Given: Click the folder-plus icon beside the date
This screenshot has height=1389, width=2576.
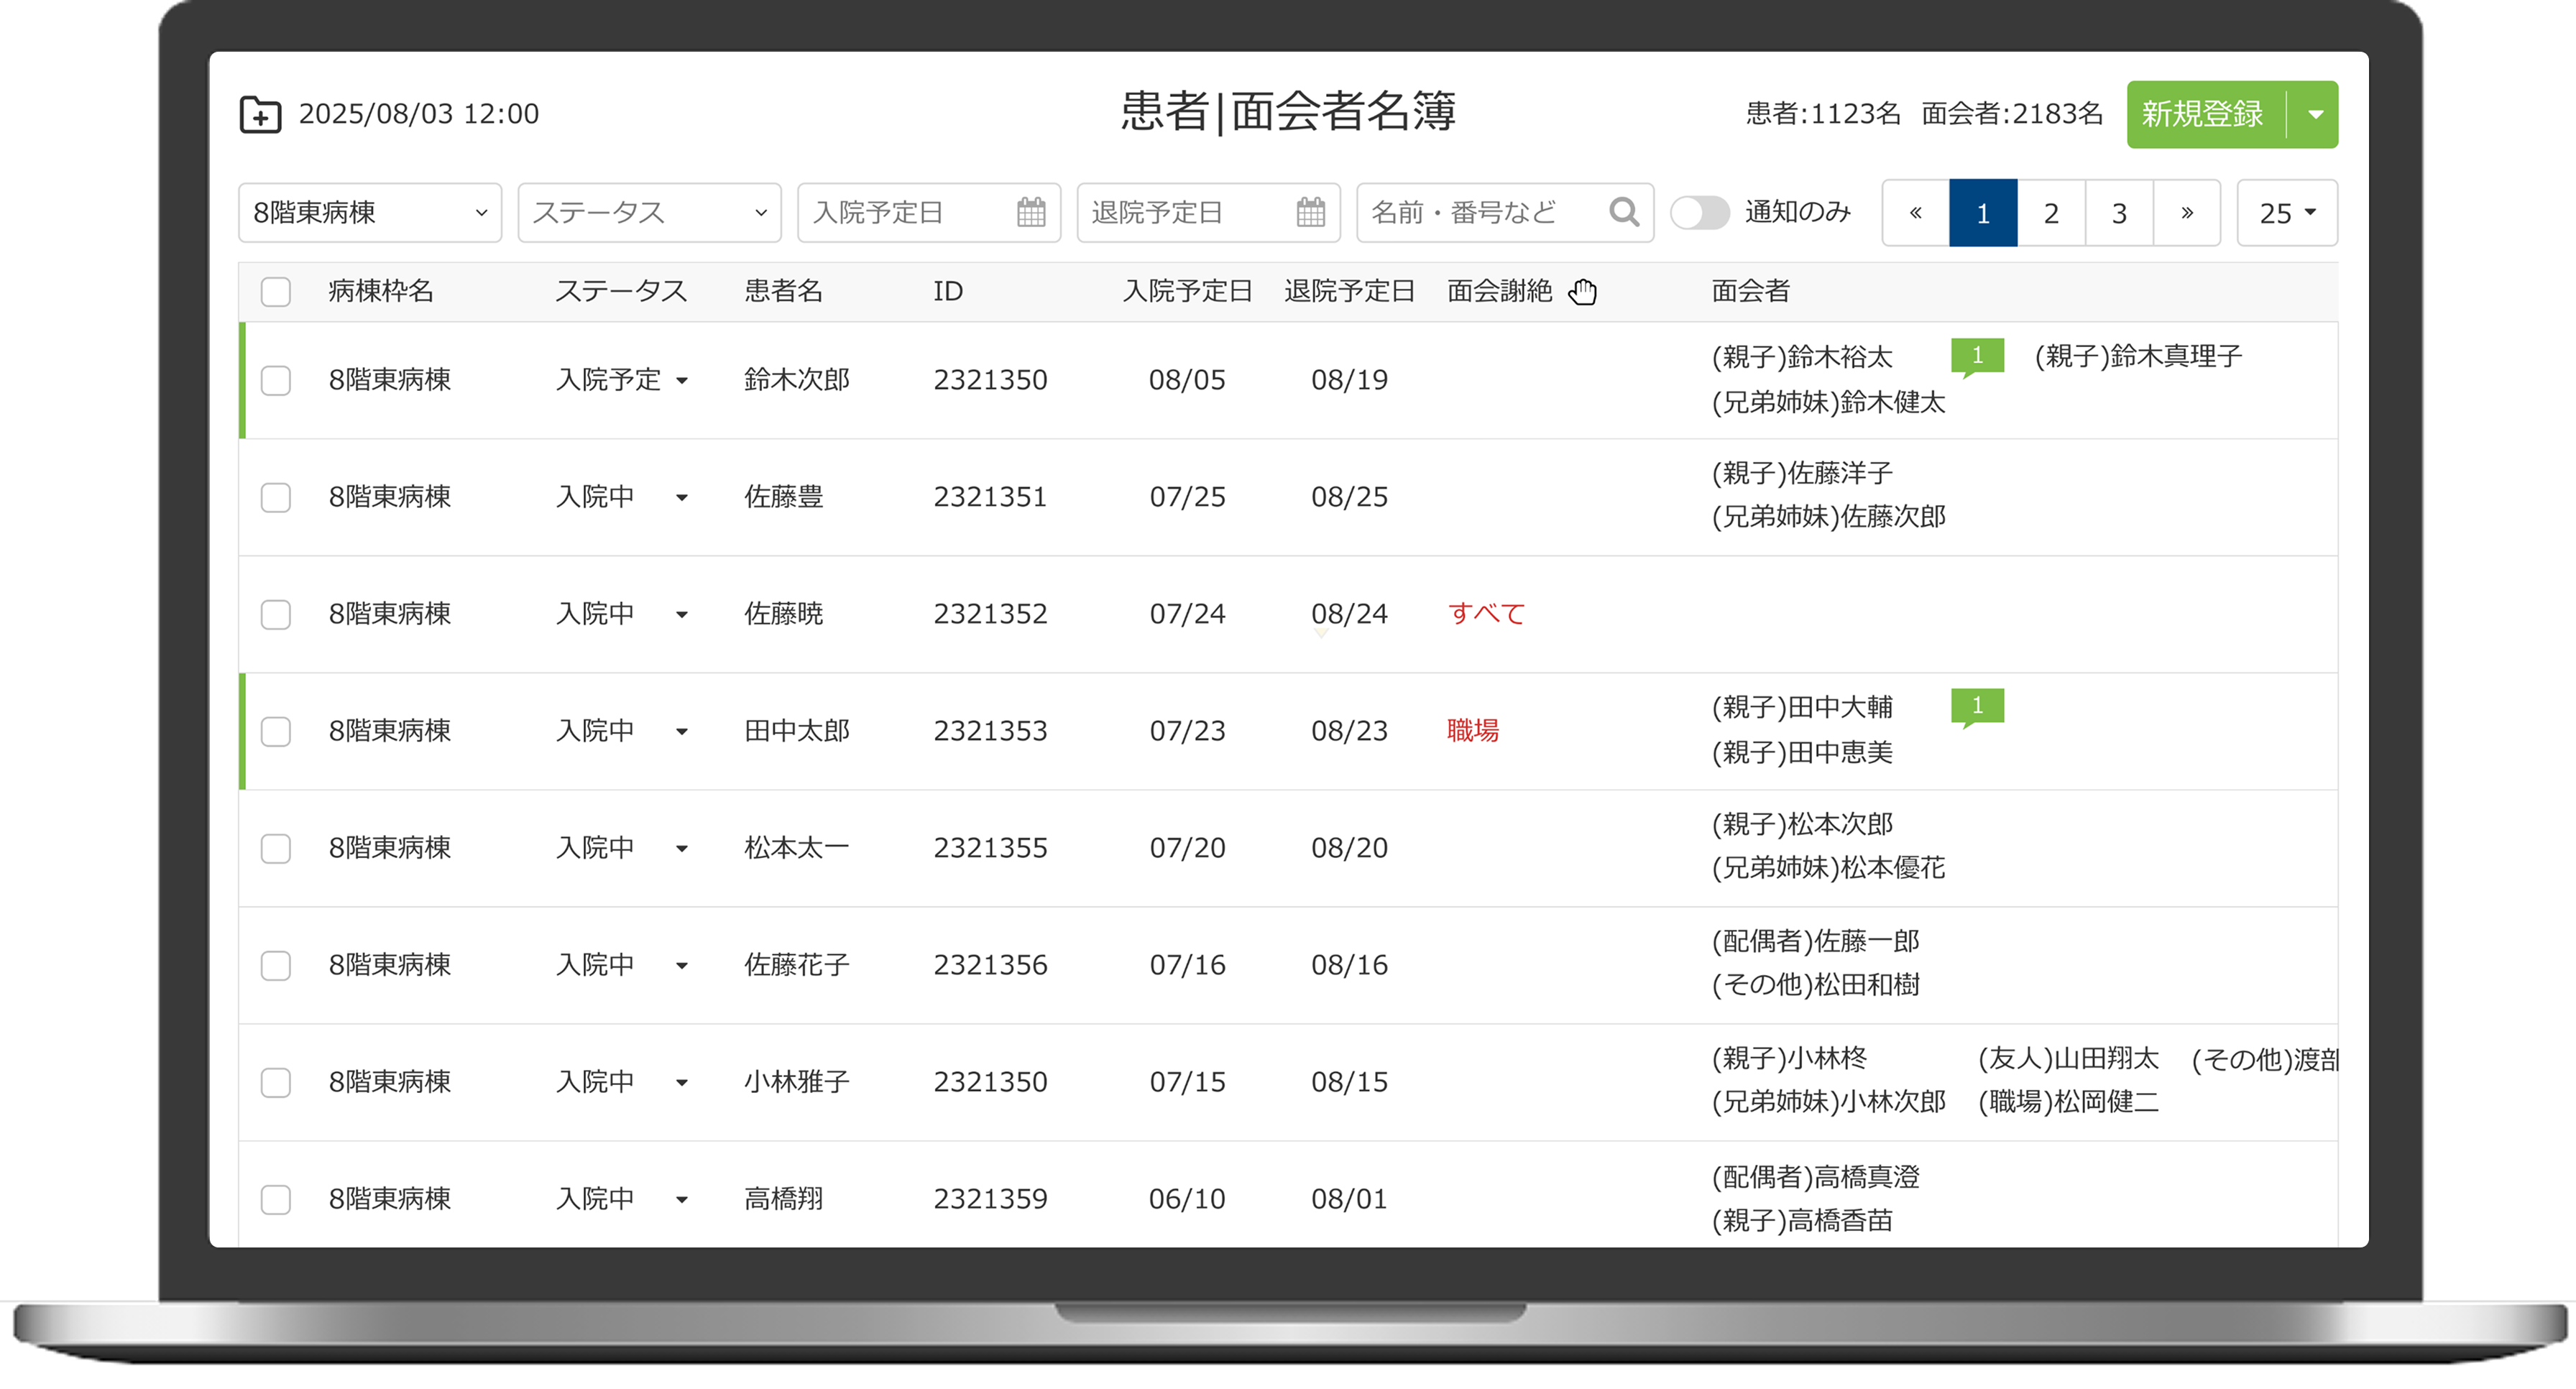Looking at the screenshot, I should 260,114.
